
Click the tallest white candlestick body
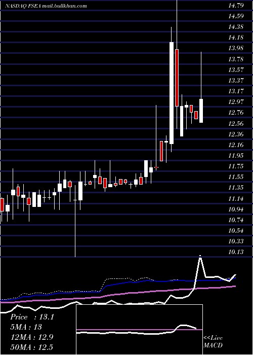point(172,93)
